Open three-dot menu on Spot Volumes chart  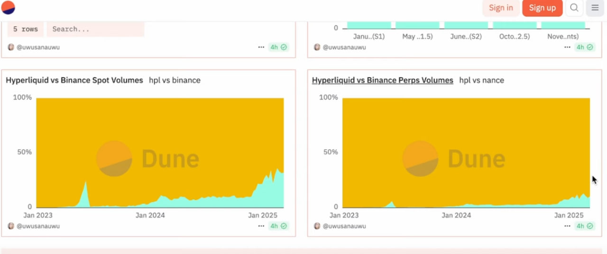click(261, 226)
